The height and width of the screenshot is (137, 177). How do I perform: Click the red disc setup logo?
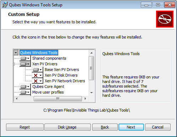(165, 19)
